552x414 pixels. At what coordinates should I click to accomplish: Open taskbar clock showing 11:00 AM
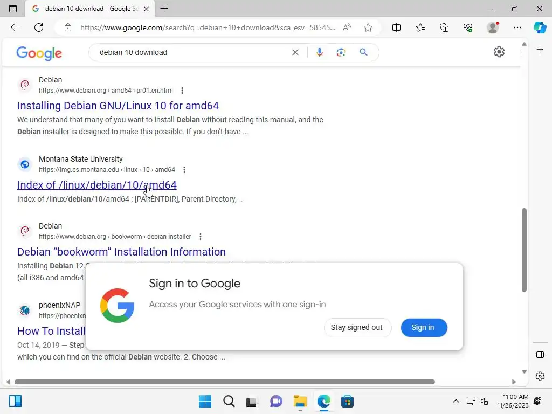point(513,401)
